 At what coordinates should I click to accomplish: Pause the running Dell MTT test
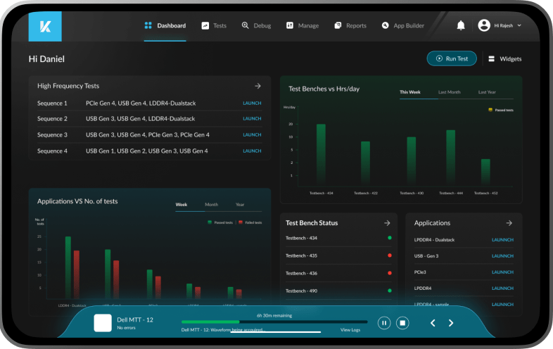tap(384, 323)
